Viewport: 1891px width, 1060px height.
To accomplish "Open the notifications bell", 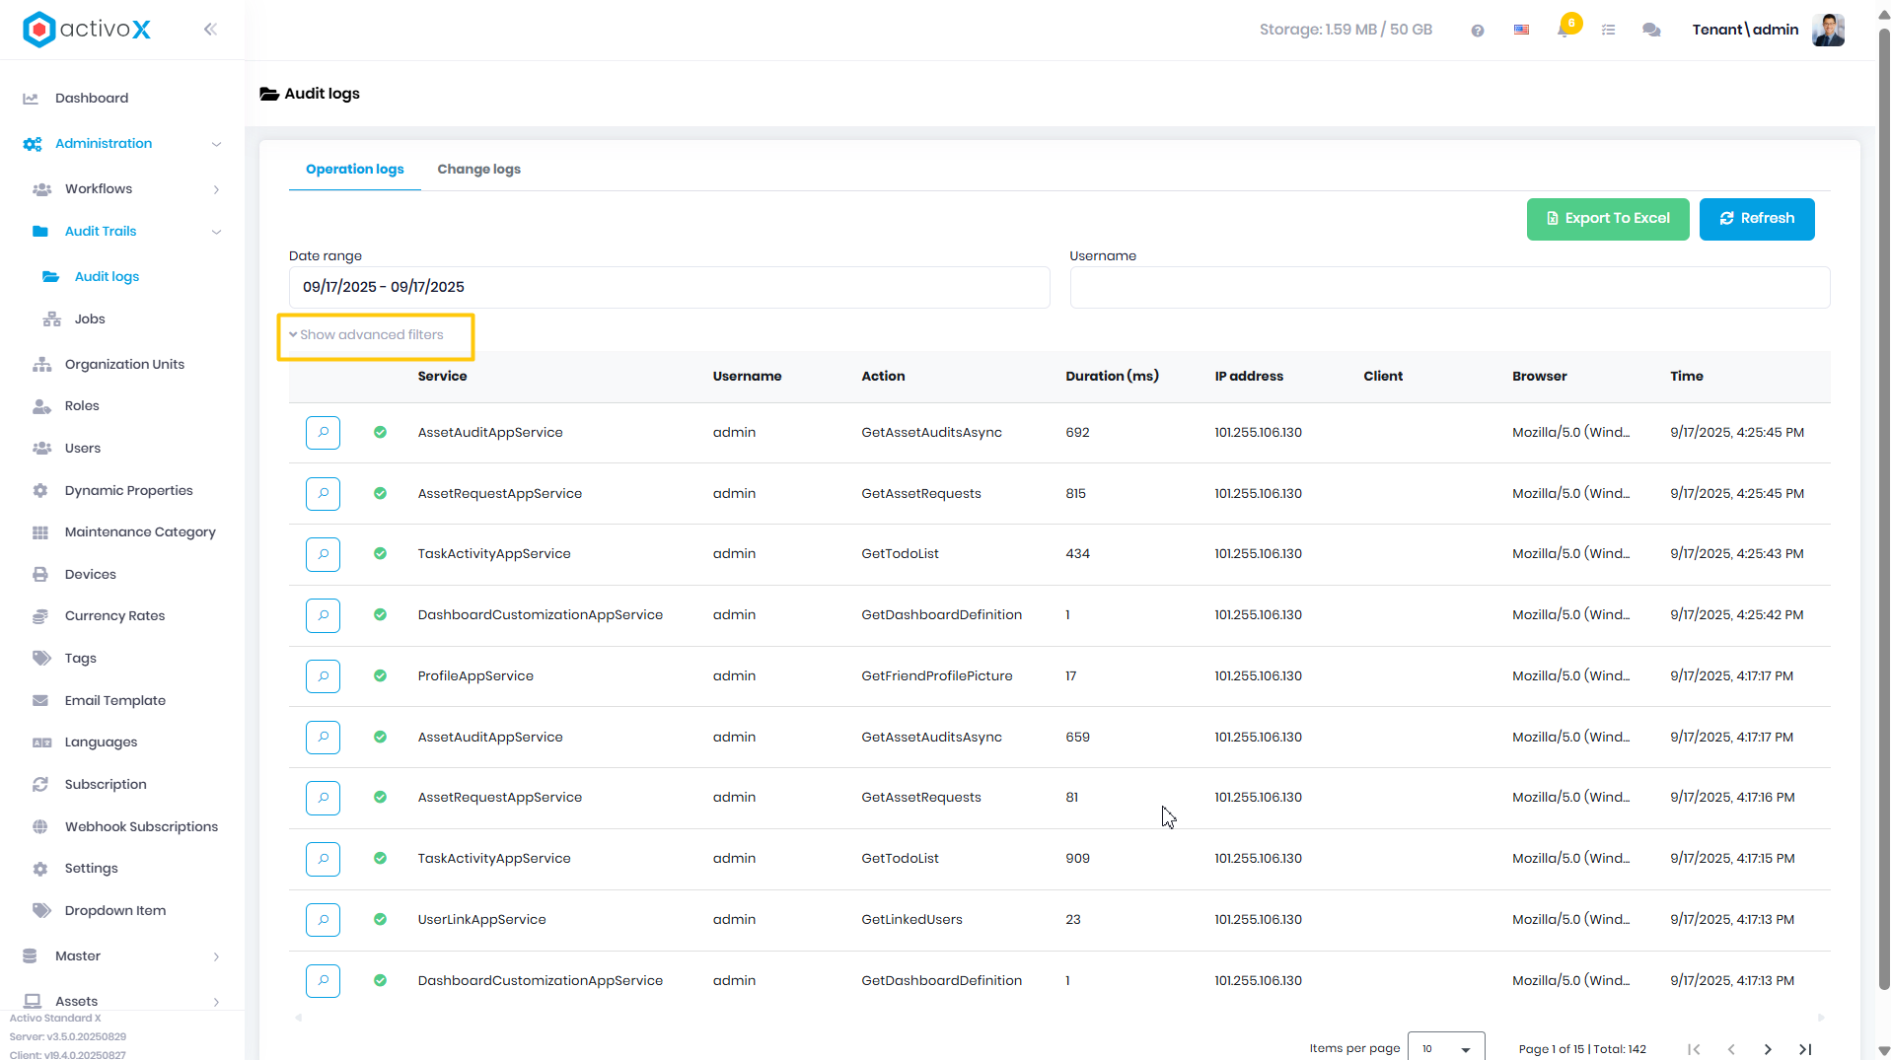I will [1564, 30].
